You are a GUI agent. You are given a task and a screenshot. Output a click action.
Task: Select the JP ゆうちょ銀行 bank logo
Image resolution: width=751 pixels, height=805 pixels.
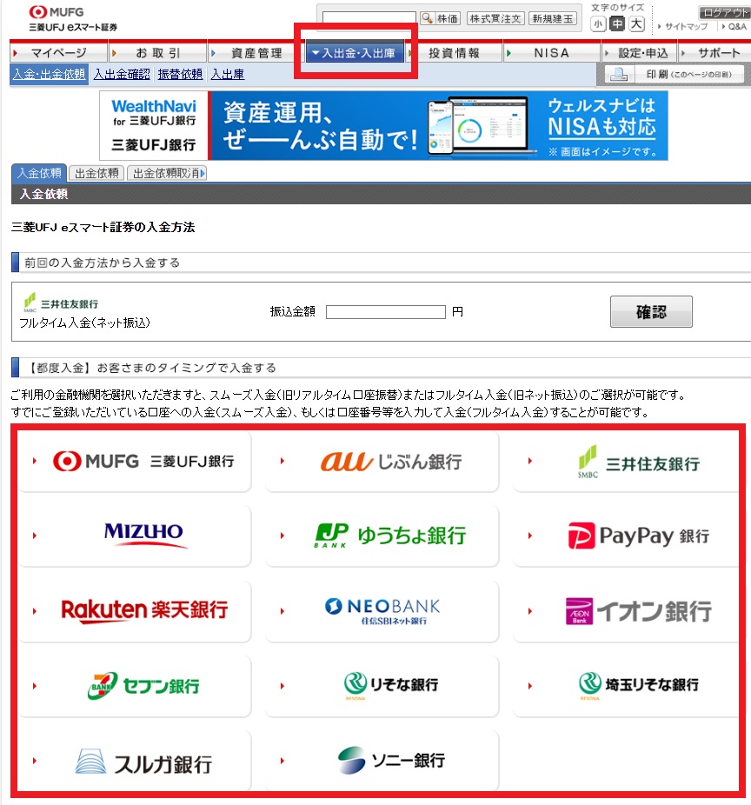[390, 536]
